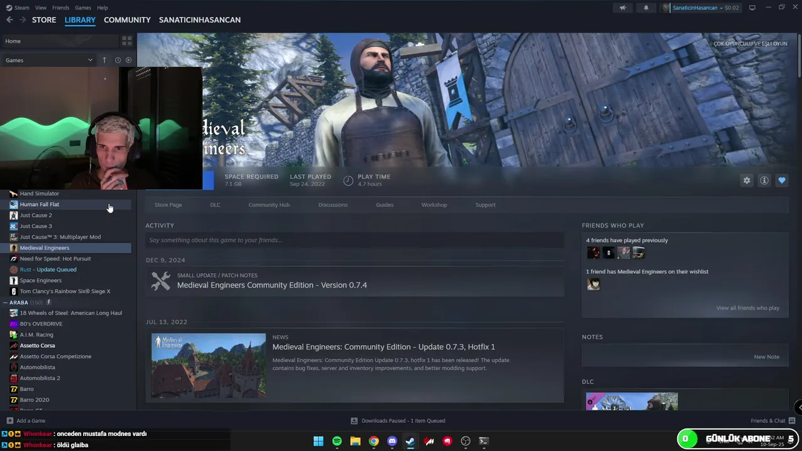Select Automobilista 2 in the library
The image size is (802, 451).
pyautogui.click(x=40, y=378)
